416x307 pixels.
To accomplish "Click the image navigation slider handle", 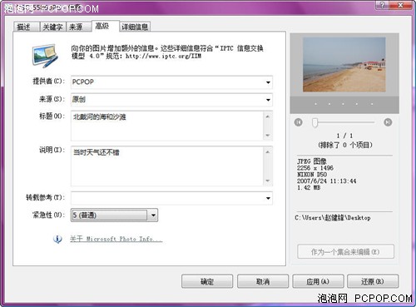I will (314, 122).
